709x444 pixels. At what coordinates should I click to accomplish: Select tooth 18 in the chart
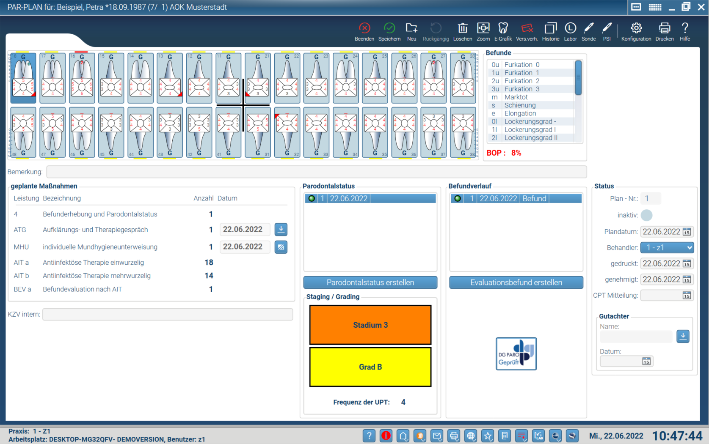click(23, 78)
